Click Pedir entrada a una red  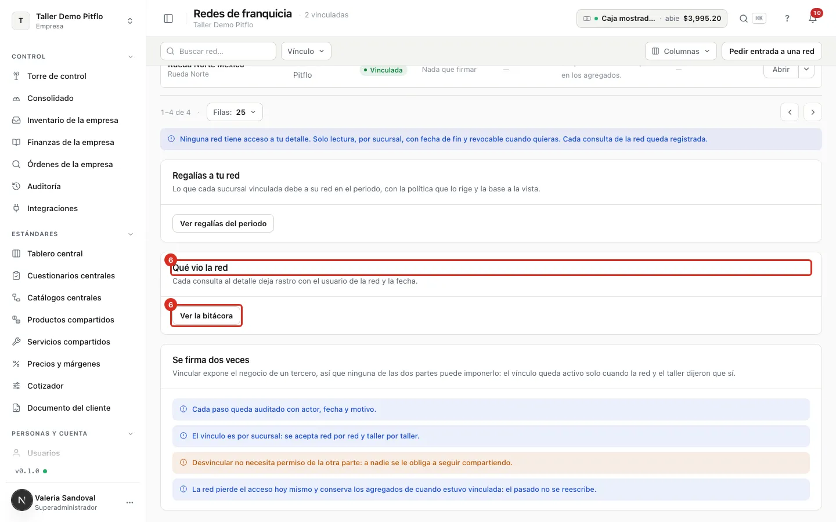(772, 51)
